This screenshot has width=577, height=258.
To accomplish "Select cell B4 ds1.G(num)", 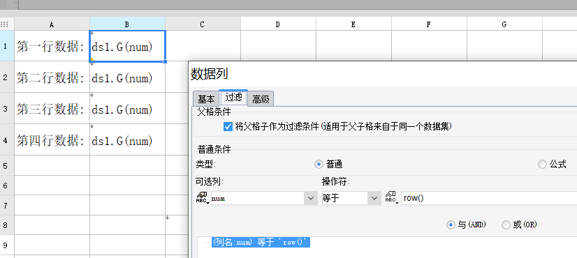I will 127,140.
